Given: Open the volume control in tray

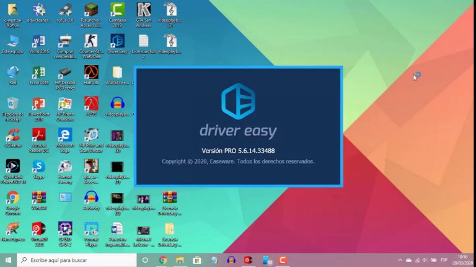Looking at the screenshot, I should click(x=425, y=260).
